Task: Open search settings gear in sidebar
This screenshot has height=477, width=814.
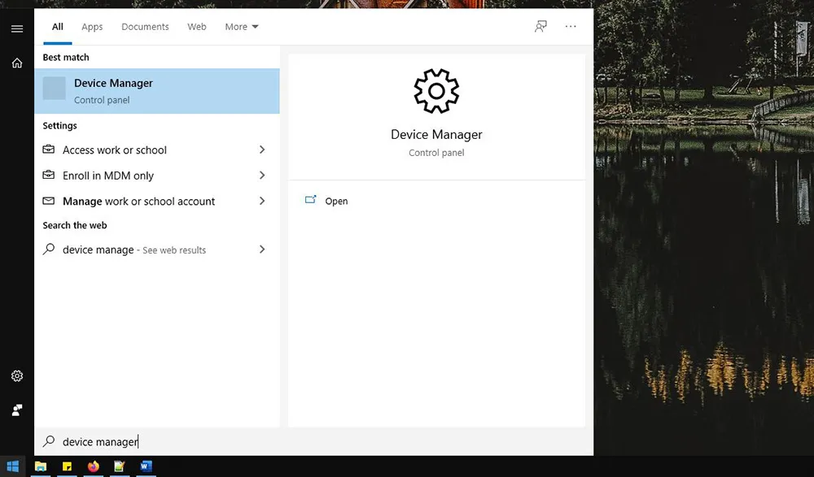Action: pos(17,376)
